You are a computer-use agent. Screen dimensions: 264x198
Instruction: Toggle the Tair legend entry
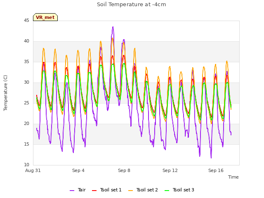[x=78, y=190]
